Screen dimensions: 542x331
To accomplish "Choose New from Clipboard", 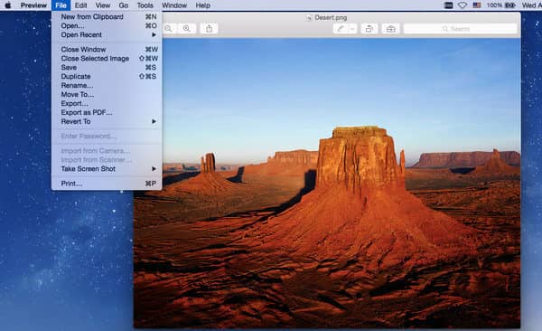I will [107, 16].
